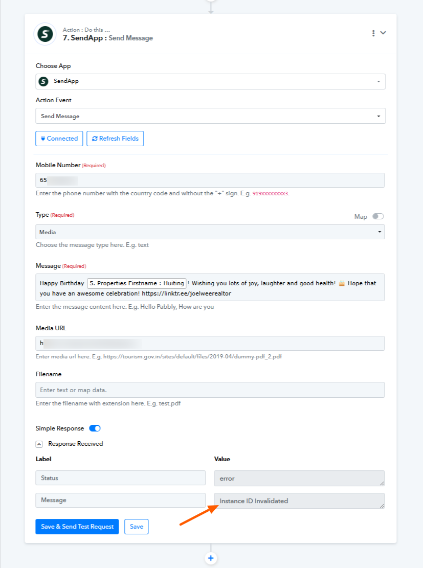Click the Connected plug button
This screenshot has width=423, height=568.
click(x=59, y=139)
